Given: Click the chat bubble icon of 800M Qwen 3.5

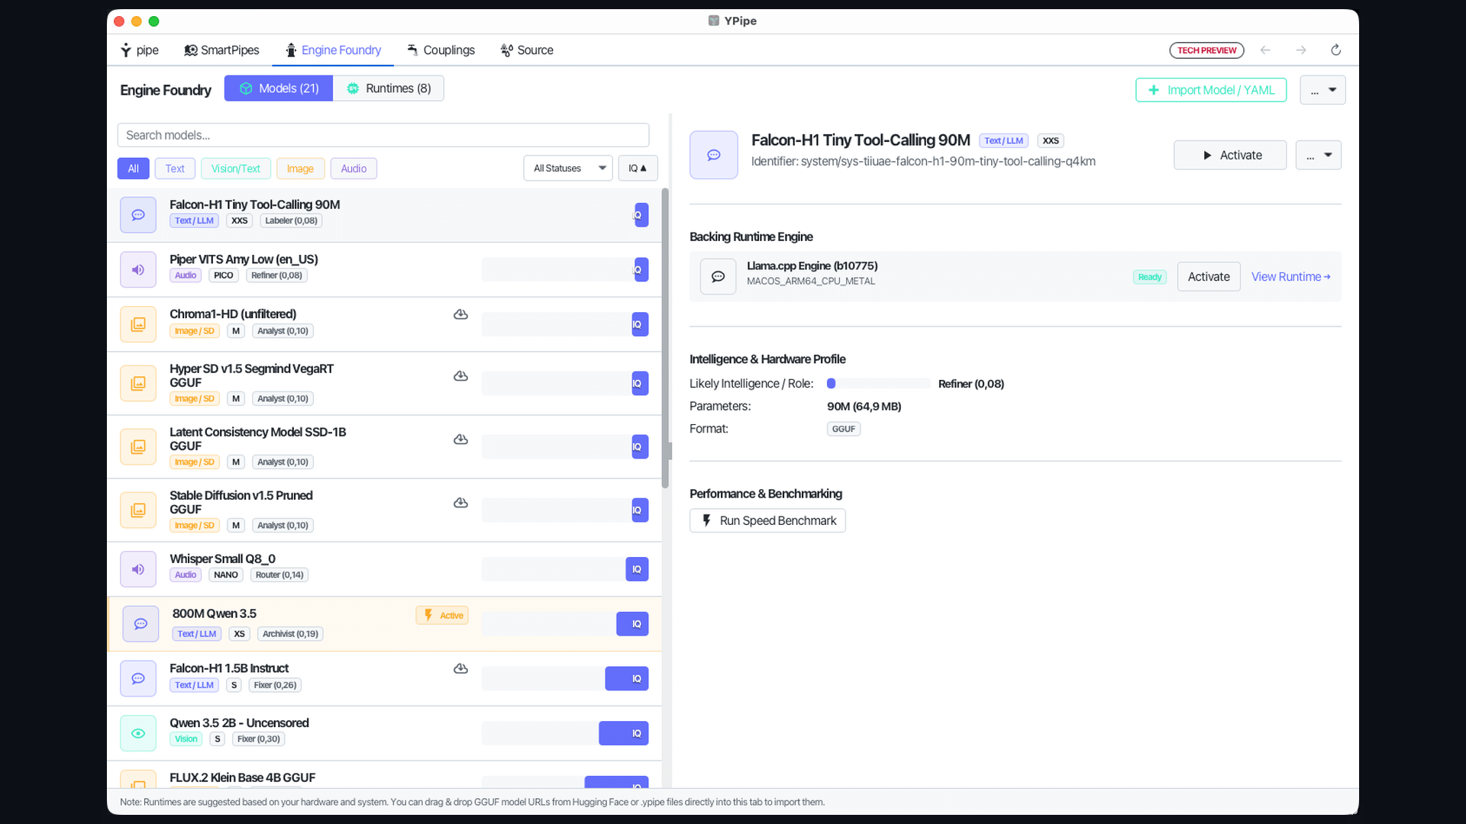Looking at the screenshot, I should pos(140,624).
